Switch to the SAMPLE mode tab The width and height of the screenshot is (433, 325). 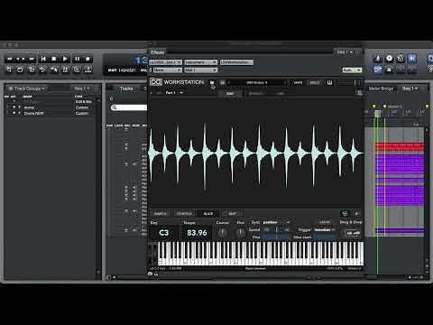click(161, 214)
